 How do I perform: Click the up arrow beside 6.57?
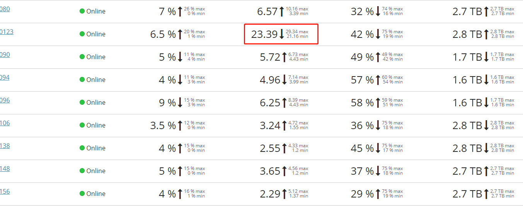pos(282,12)
